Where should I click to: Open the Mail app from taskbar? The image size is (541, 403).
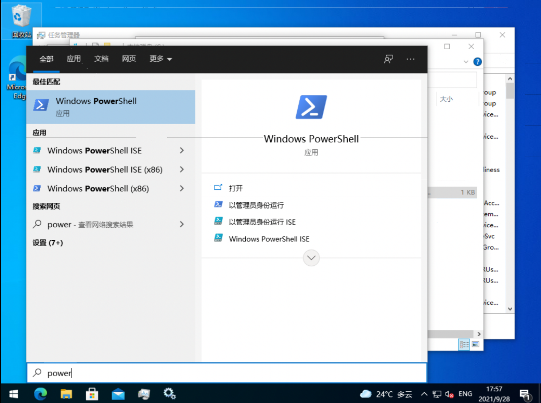click(x=118, y=394)
